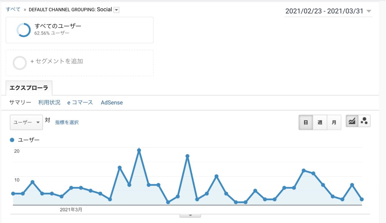The height and width of the screenshot is (223, 386).
Task: Click the highest peak data point on chart
Action: 139,150
